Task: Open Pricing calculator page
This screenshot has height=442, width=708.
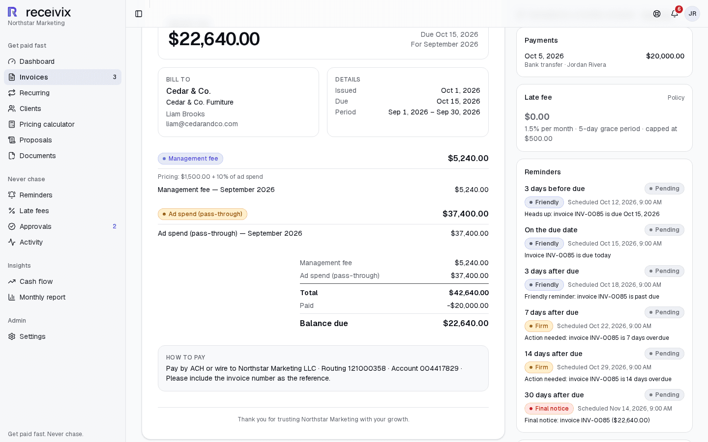Action: [x=62, y=124]
